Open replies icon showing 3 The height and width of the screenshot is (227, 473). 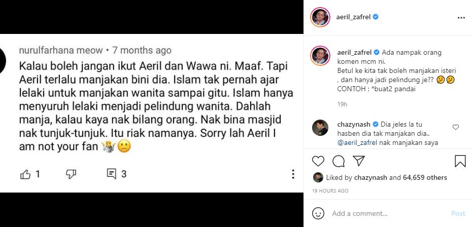(111, 174)
